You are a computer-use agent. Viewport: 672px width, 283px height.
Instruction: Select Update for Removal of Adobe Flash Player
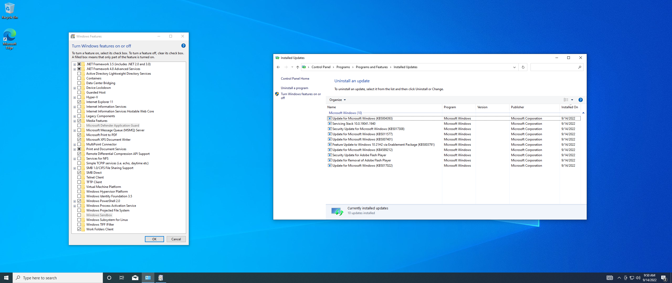[454, 160]
